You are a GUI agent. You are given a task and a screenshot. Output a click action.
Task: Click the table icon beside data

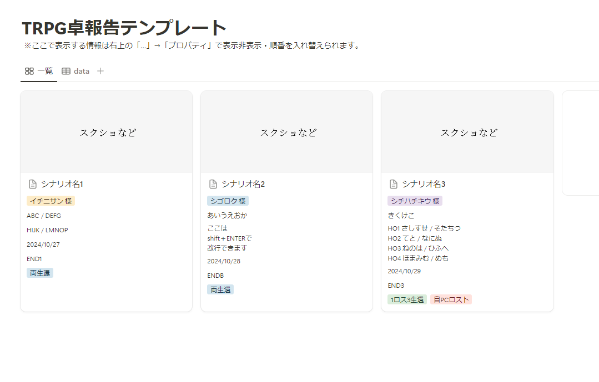pyautogui.click(x=66, y=71)
